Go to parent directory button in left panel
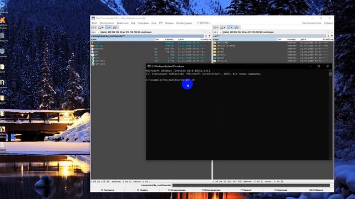The image size is (355, 199). pos(210,32)
